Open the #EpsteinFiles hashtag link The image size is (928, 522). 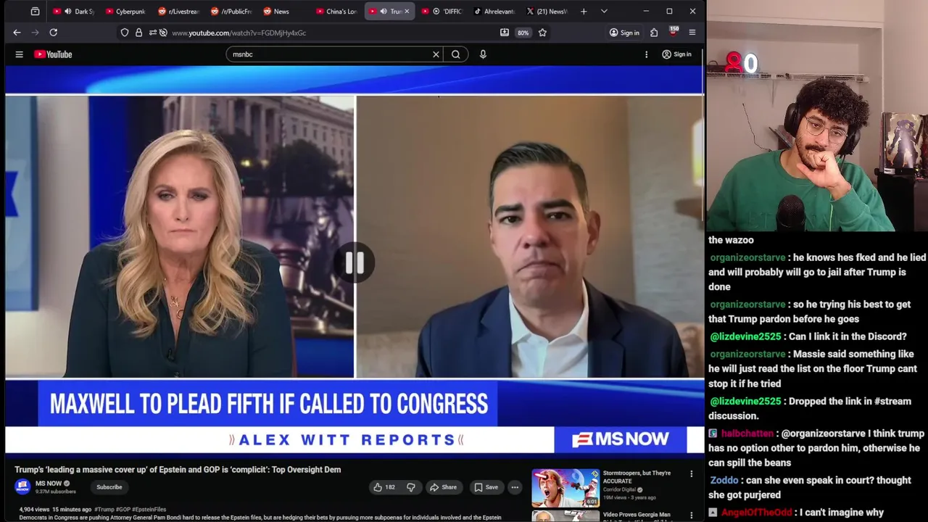tap(149, 510)
